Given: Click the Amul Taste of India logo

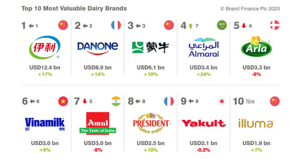Looking at the screenshot, I should pyautogui.click(x=97, y=123).
